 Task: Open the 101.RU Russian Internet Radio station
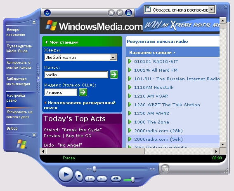pyautogui.click(x=177, y=79)
